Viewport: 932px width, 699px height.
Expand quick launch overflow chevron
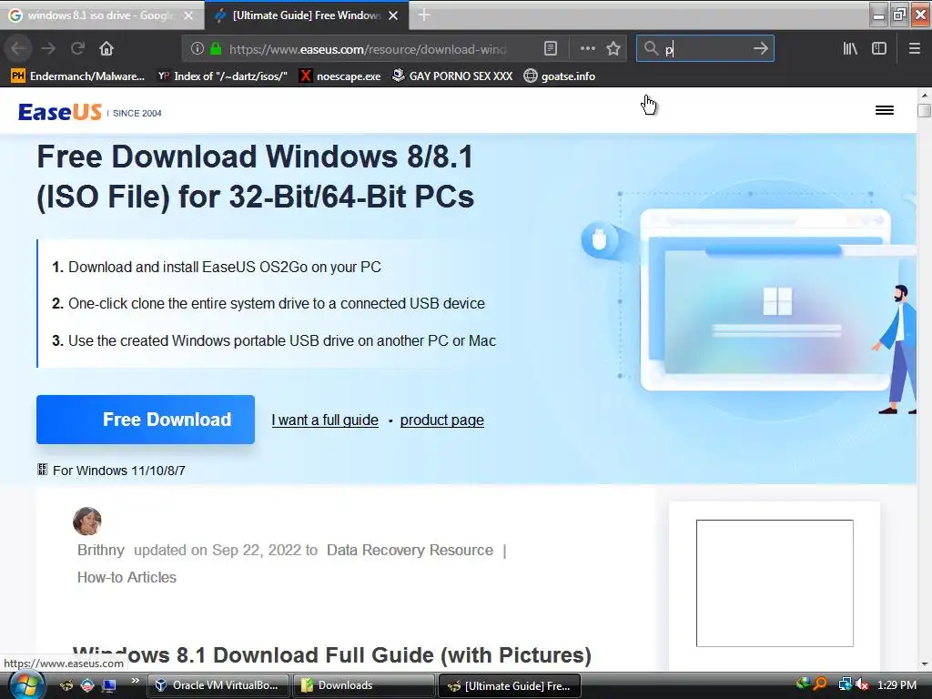[136, 681]
